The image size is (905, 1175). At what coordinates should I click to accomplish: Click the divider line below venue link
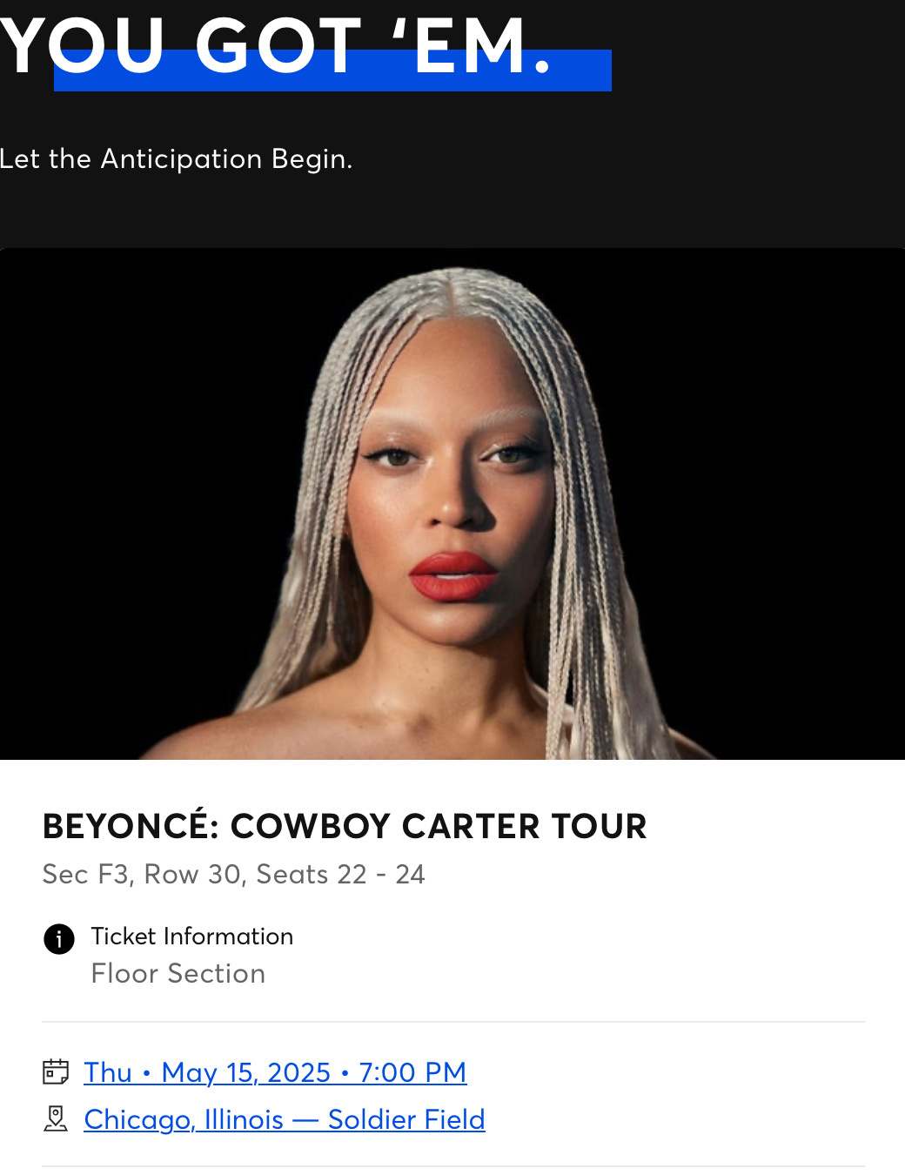pyautogui.click(x=453, y=1166)
